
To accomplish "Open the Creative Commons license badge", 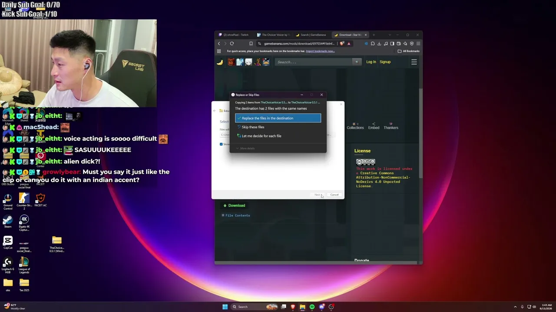I will tap(366, 162).
